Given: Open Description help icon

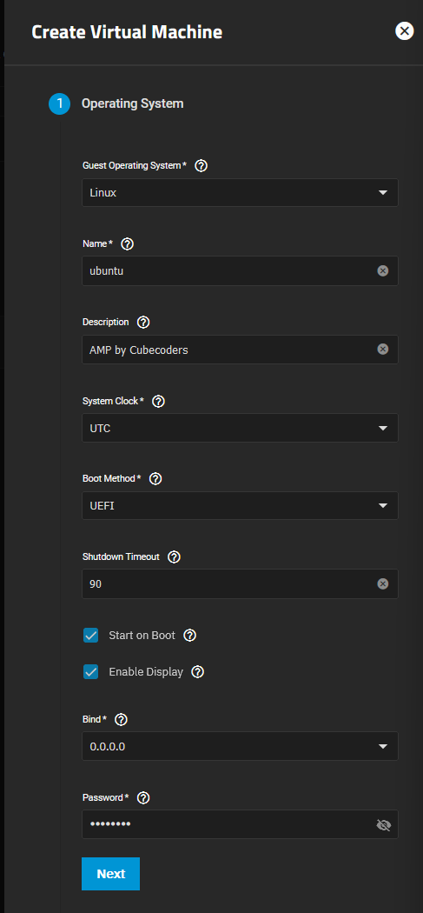Looking at the screenshot, I should click(x=143, y=322).
